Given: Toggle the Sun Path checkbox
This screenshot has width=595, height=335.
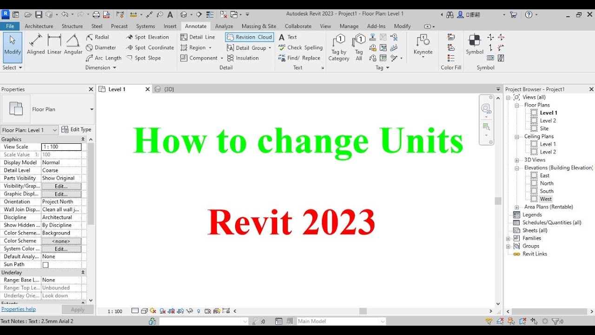Looking at the screenshot, I should coord(46,265).
